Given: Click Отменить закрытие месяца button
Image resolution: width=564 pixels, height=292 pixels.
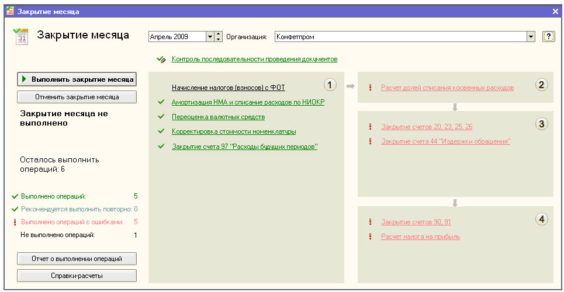Looking at the screenshot, I should (77, 97).
